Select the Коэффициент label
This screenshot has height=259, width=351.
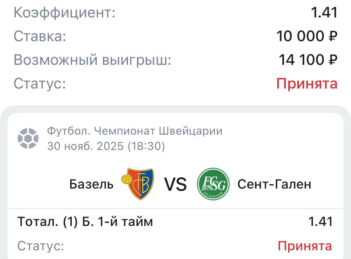[65, 13]
